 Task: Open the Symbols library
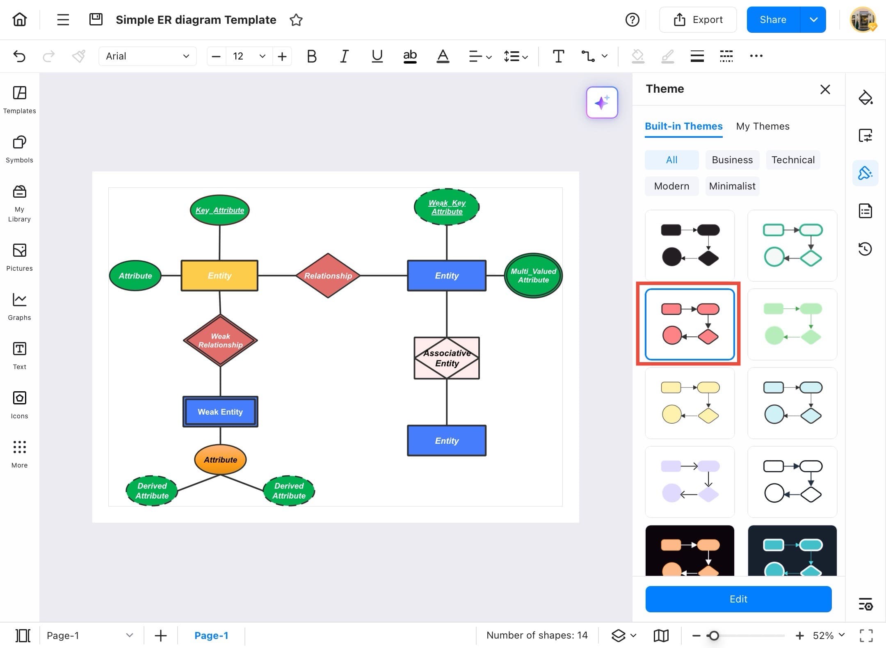19,149
